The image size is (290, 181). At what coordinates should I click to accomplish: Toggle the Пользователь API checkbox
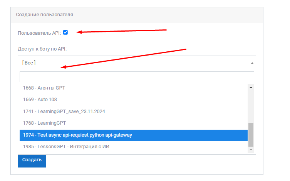[x=65, y=32]
